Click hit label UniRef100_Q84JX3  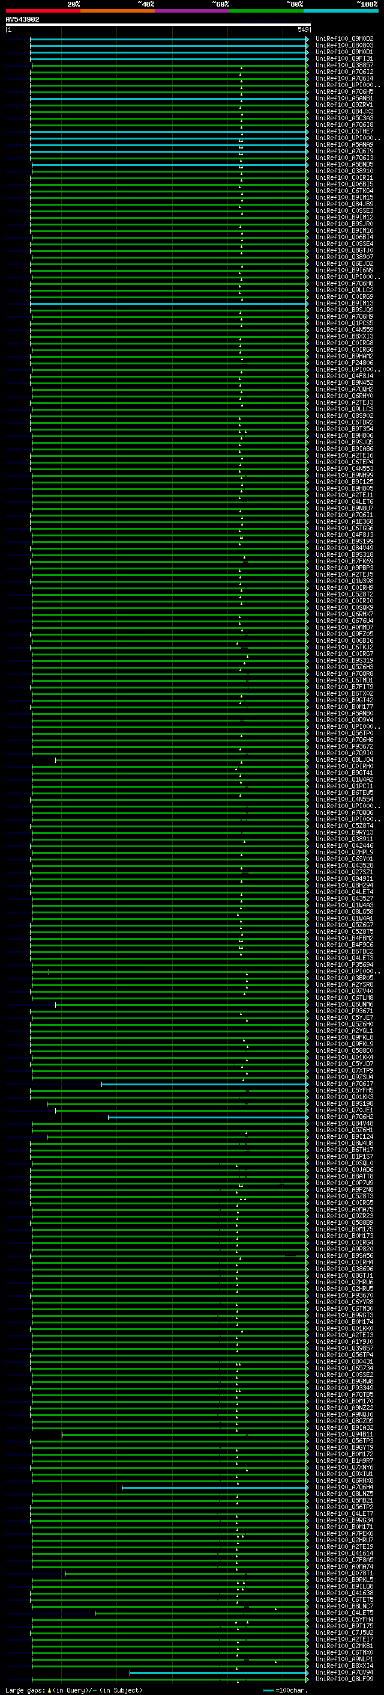coord(344,112)
